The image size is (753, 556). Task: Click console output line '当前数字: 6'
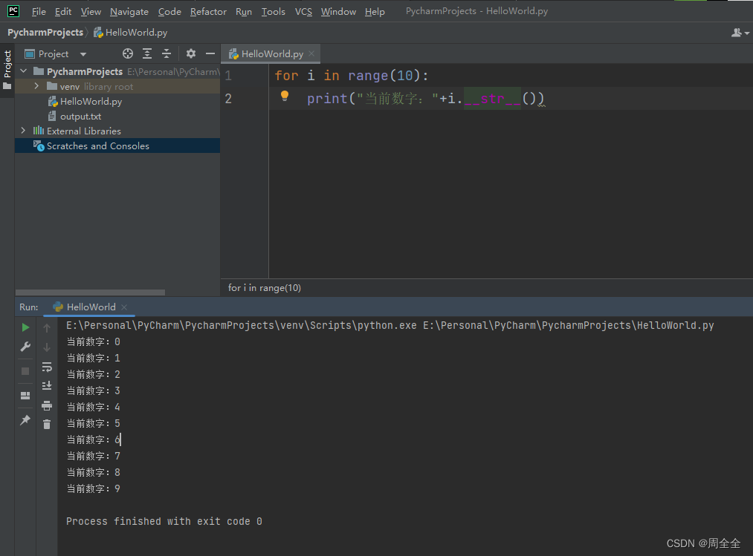(93, 440)
